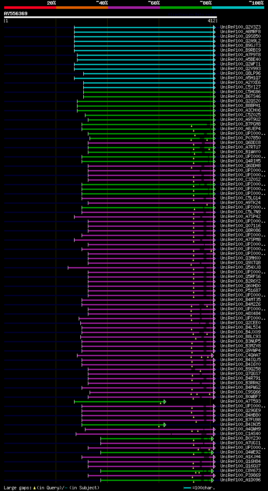Click the UniRef100_A7P9T8 entry
268x491 pixels.
pos(240,55)
